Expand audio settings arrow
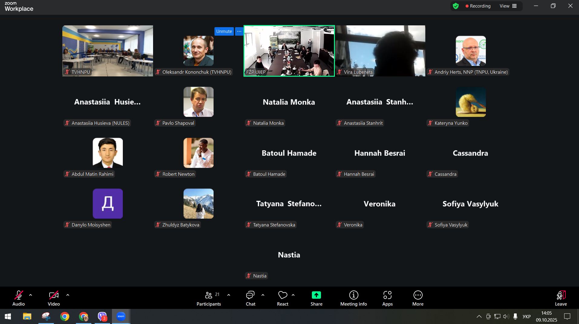Screen dimensions: 579x324 [x=31, y=295]
